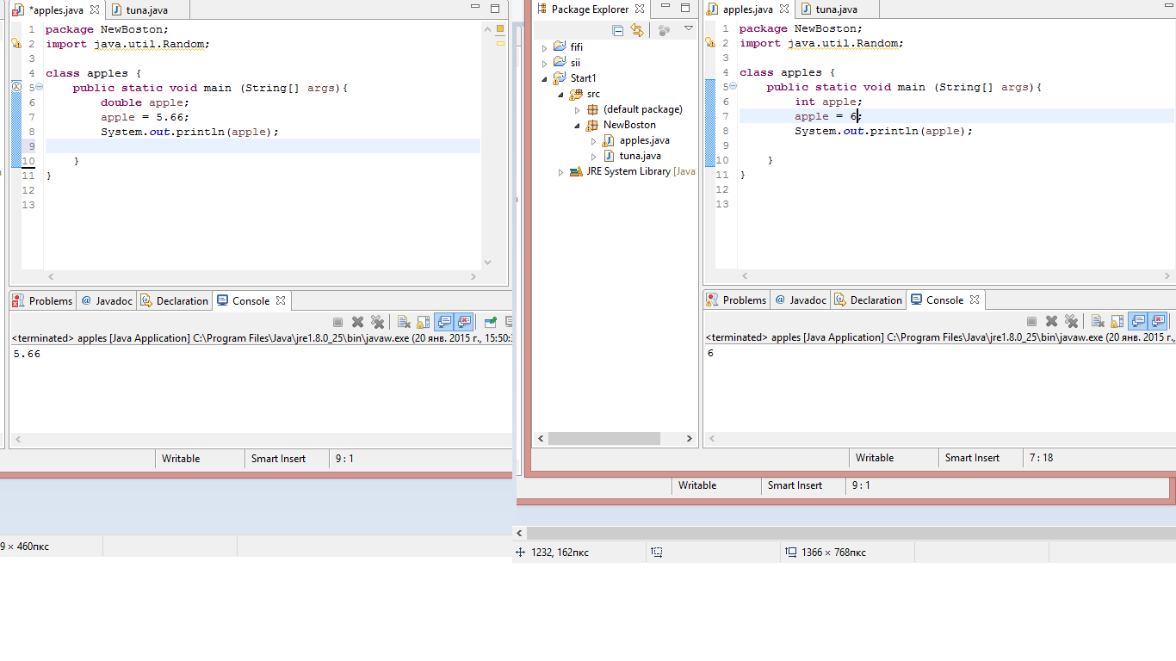Clear the left Console output
This screenshot has height=661, width=1176.
pyautogui.click(x=404, y=322)
